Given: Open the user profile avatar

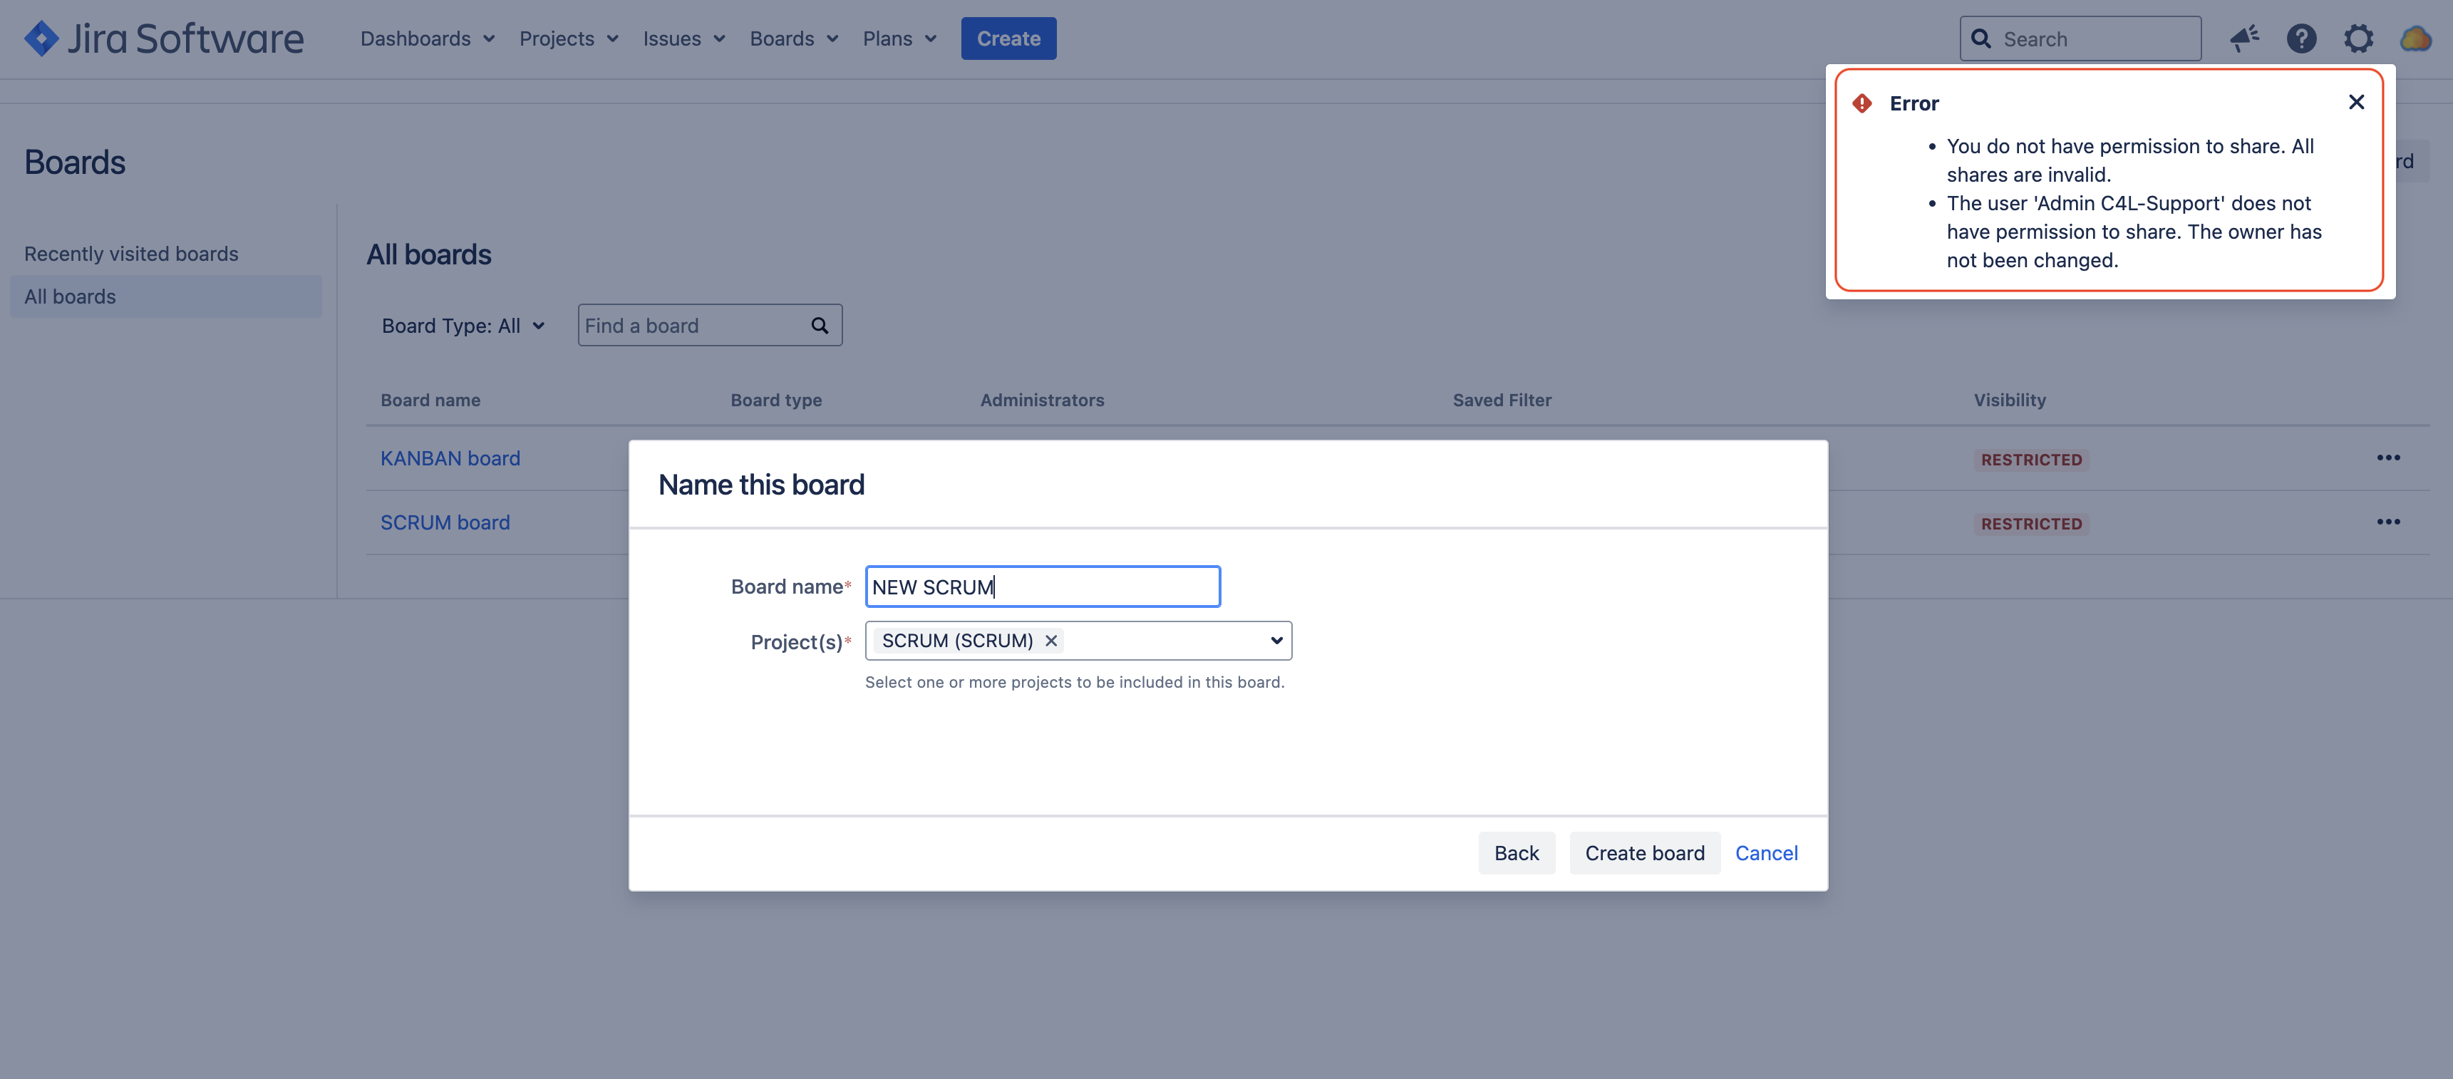Looking at the screenshot, I should 2415,39.
